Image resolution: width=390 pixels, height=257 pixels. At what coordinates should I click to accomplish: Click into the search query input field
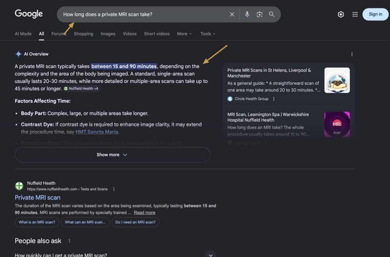145,14
